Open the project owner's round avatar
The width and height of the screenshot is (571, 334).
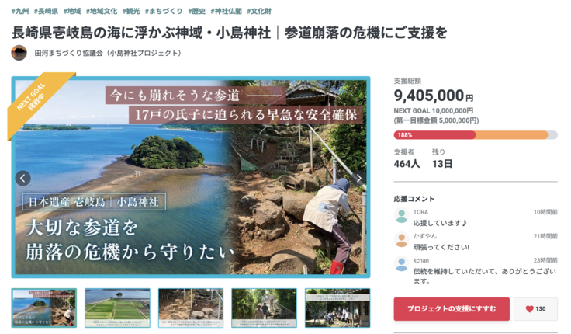tap(19, 53)
